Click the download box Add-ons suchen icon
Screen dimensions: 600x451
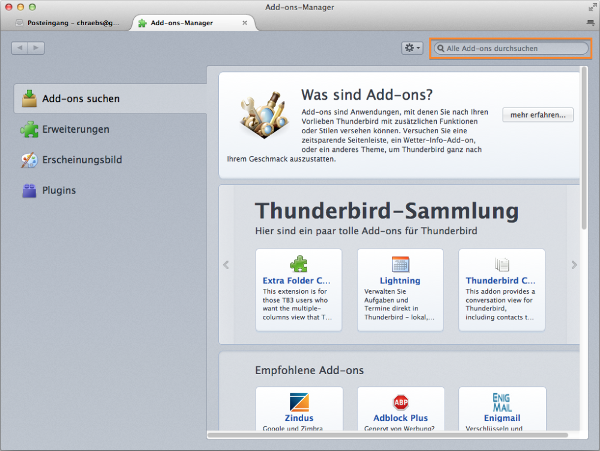29,98
